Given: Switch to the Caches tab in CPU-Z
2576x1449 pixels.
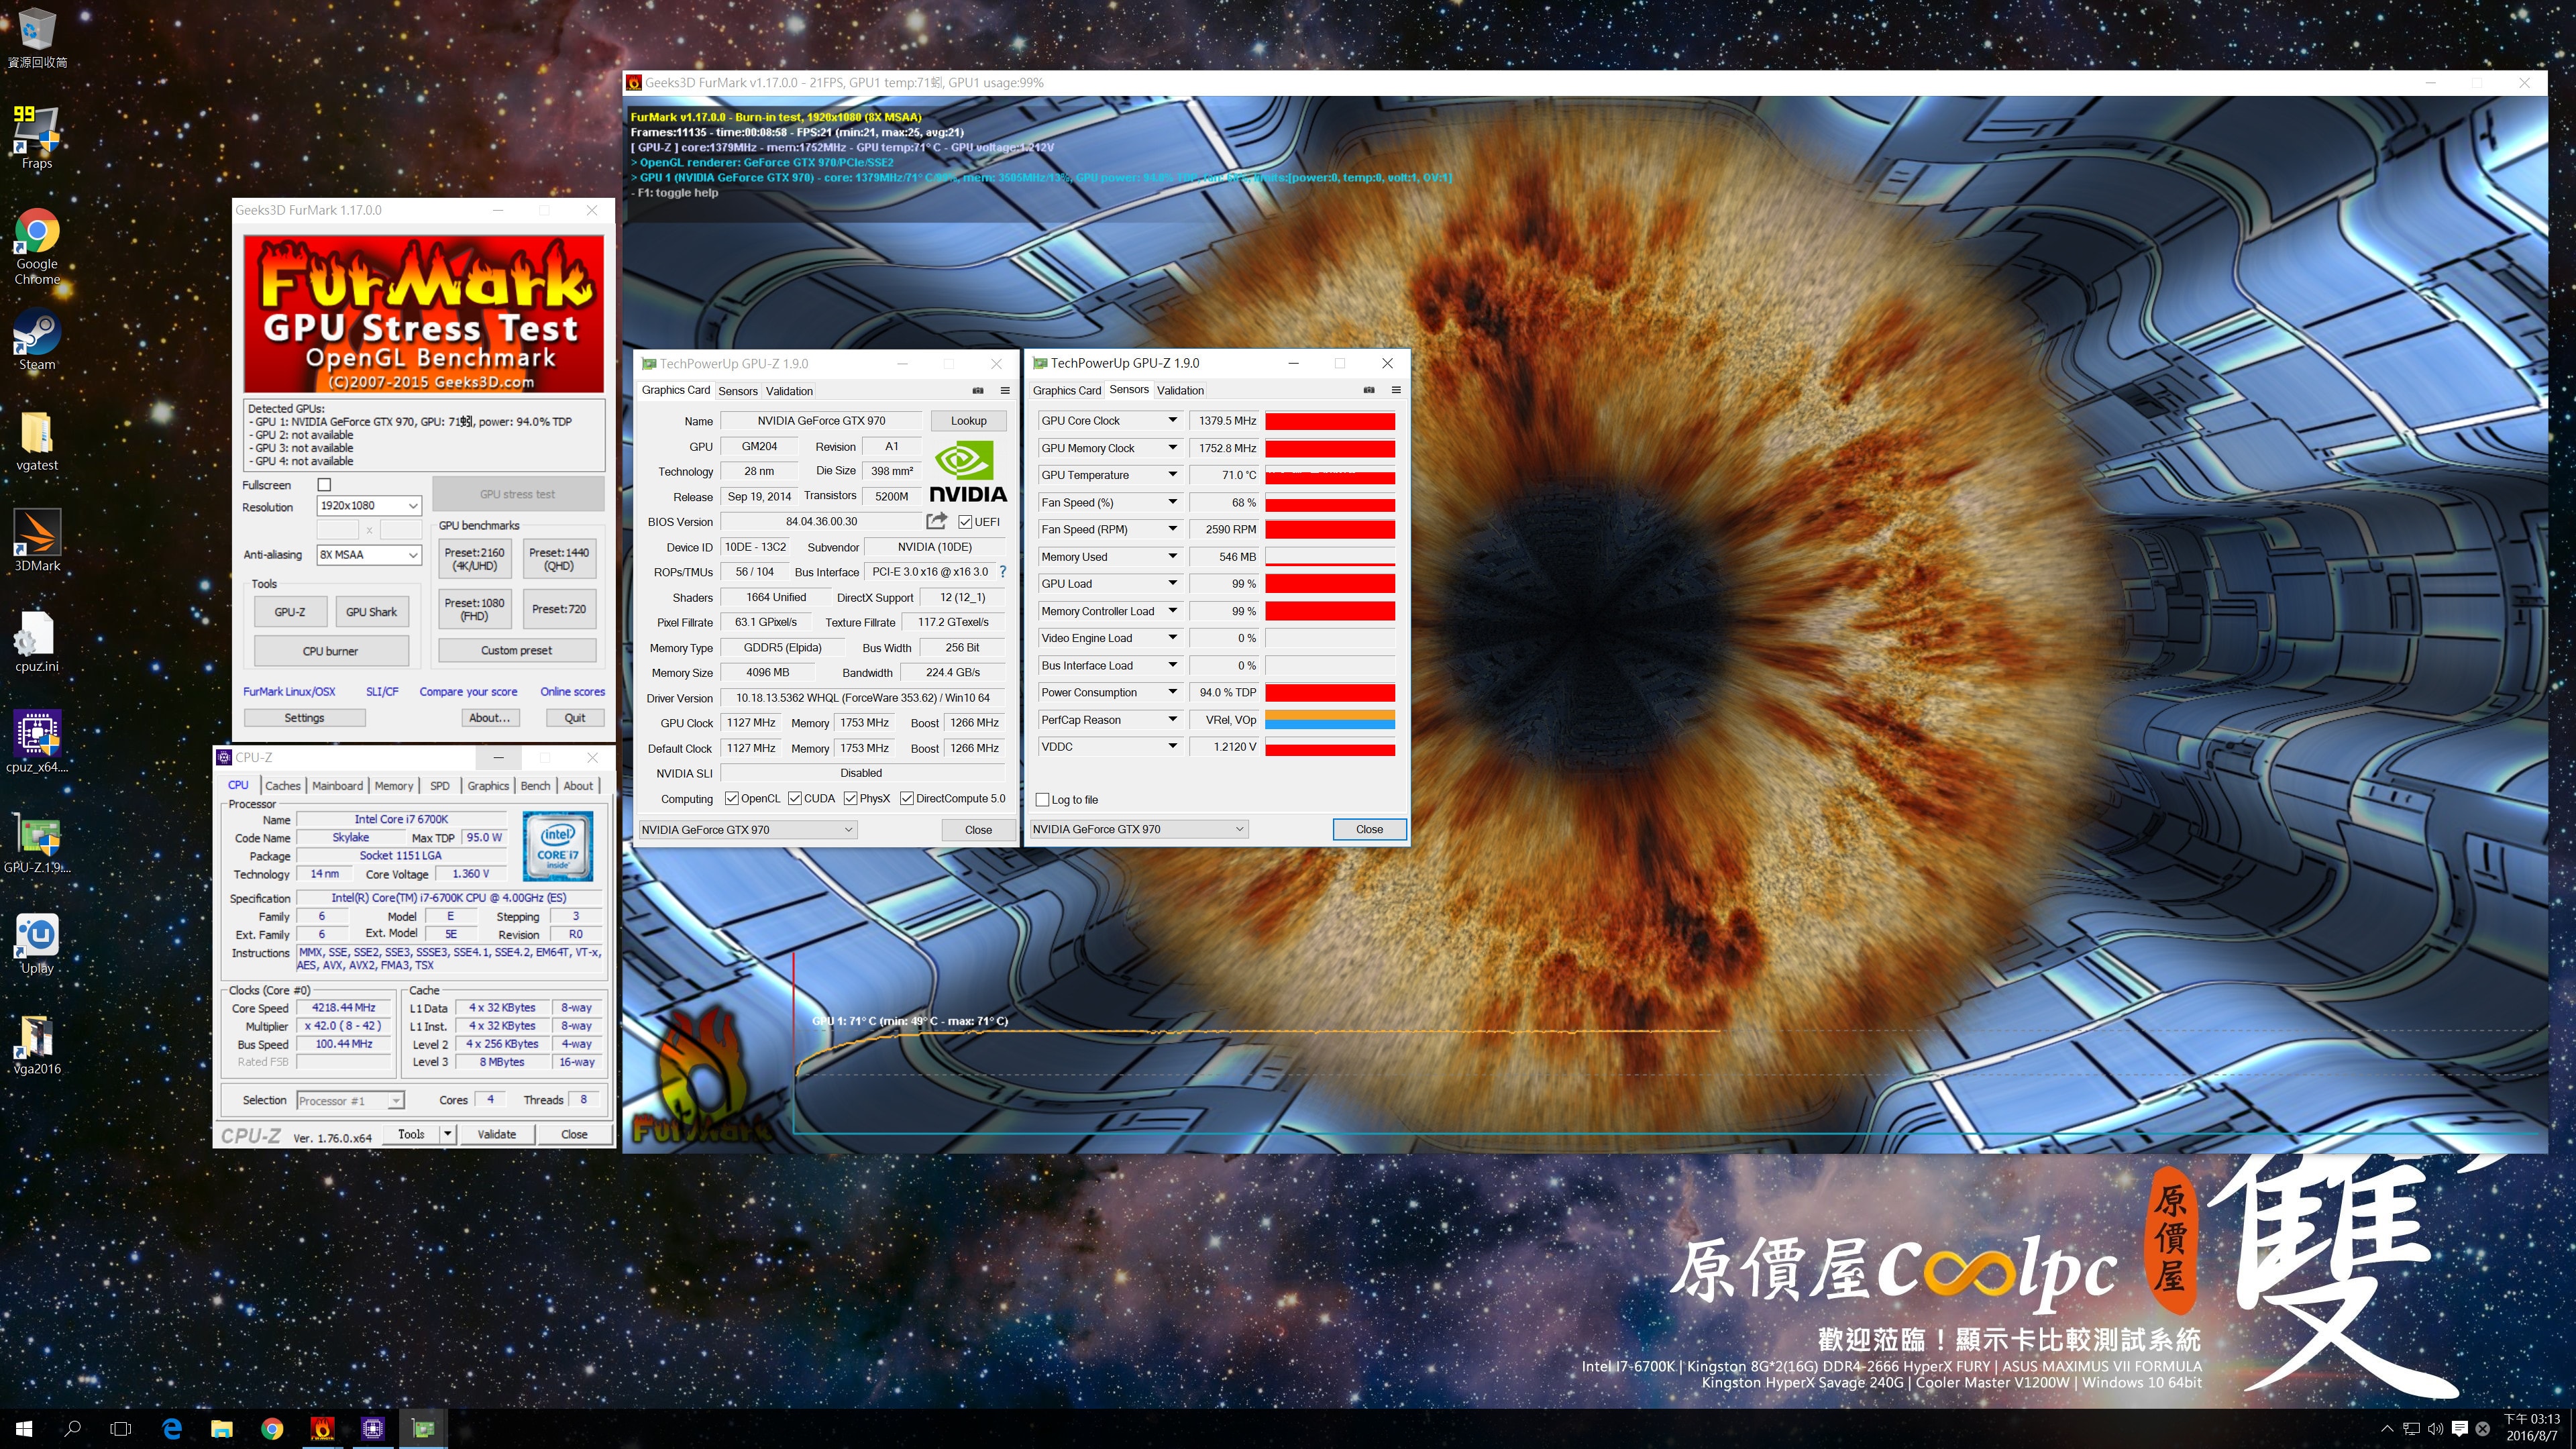Looking at the screenshot, I should point(282,786).
